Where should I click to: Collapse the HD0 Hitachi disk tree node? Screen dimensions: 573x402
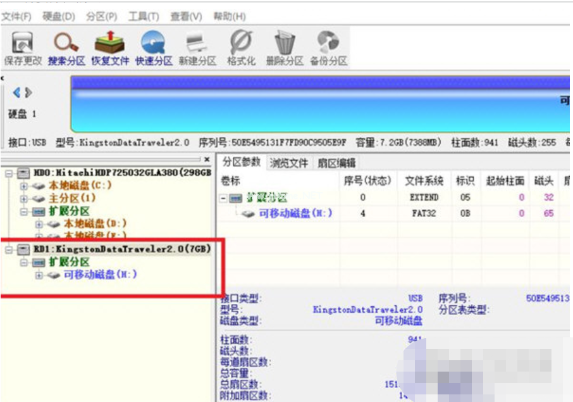(9, 173)
